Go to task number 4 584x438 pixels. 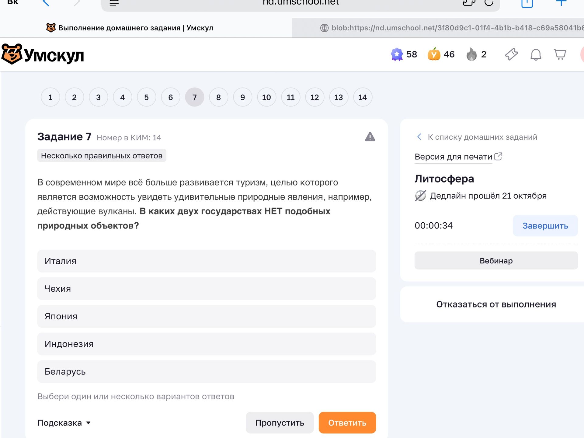click(x=122, y=97)
